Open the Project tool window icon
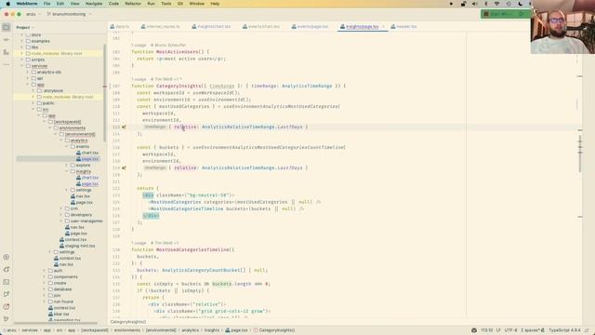Image resolution: width=595 pixels, height=335 pixels. [x=7, y=27]
